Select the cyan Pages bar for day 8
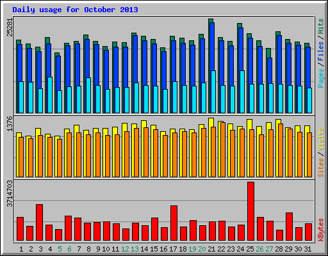The height and width of the screenshot is (256, 328). point(88,95)
